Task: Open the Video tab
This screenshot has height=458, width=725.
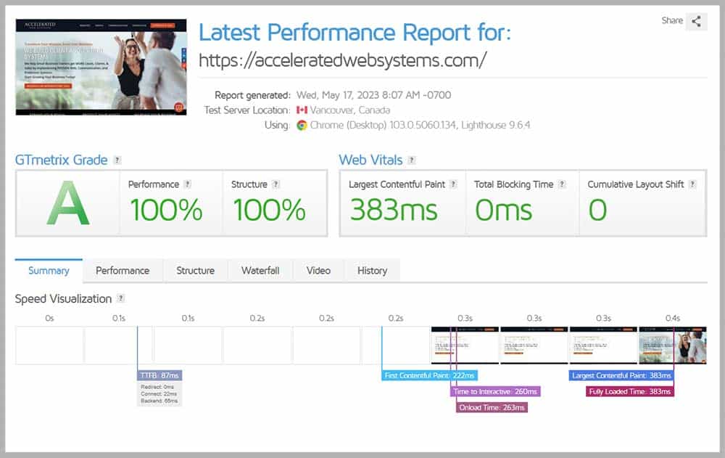Action: 318,271
